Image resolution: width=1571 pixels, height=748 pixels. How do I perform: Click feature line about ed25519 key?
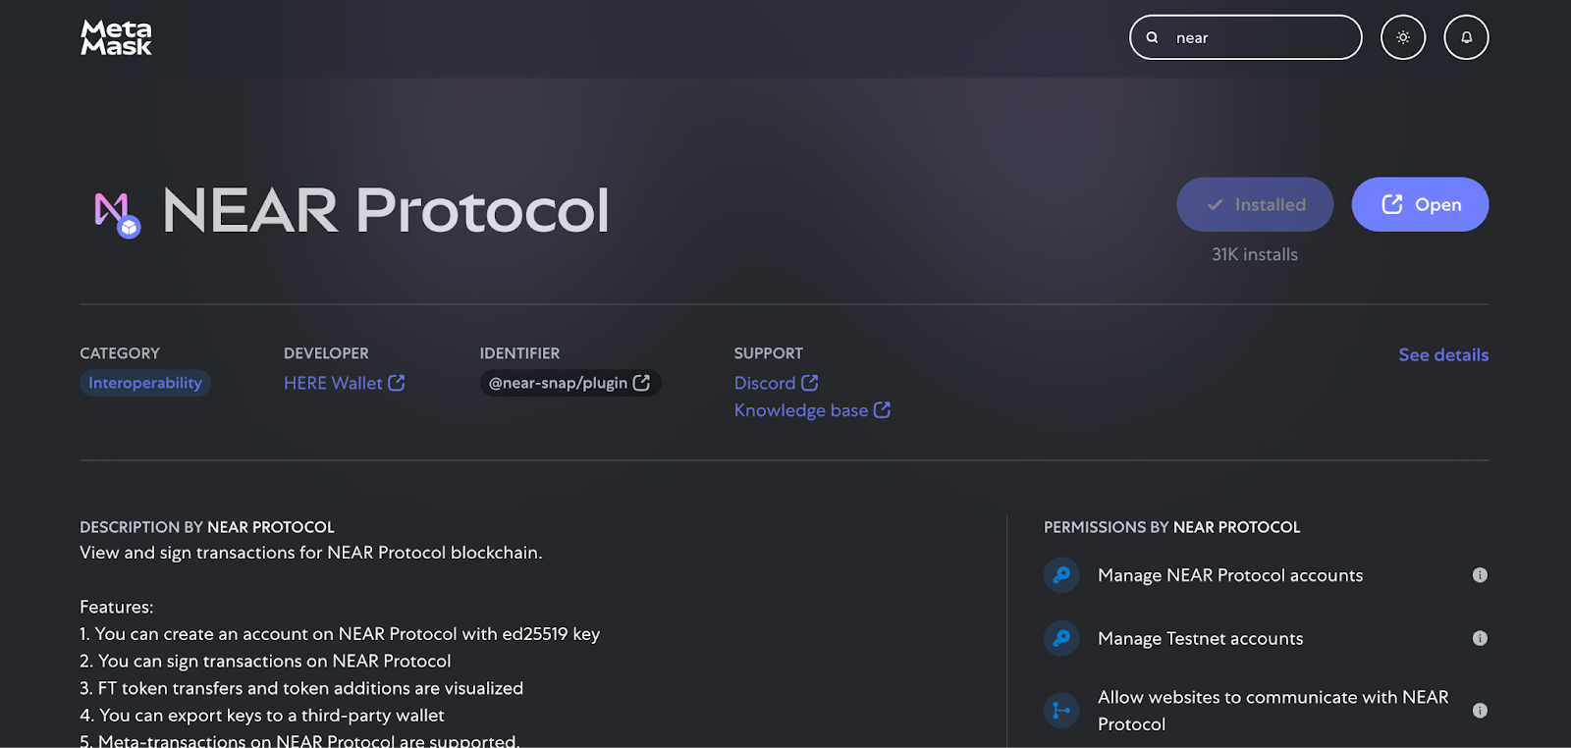[x=340, y=634]
